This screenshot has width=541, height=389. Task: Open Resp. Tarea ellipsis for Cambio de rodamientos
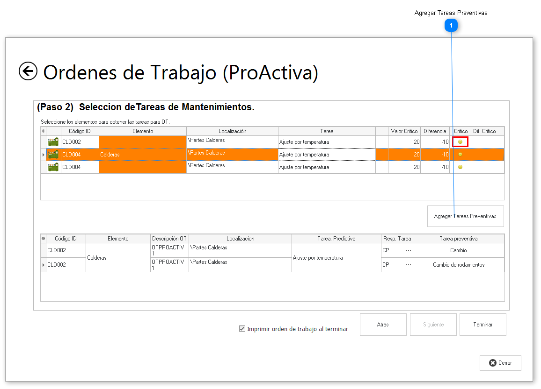(408, 265)
